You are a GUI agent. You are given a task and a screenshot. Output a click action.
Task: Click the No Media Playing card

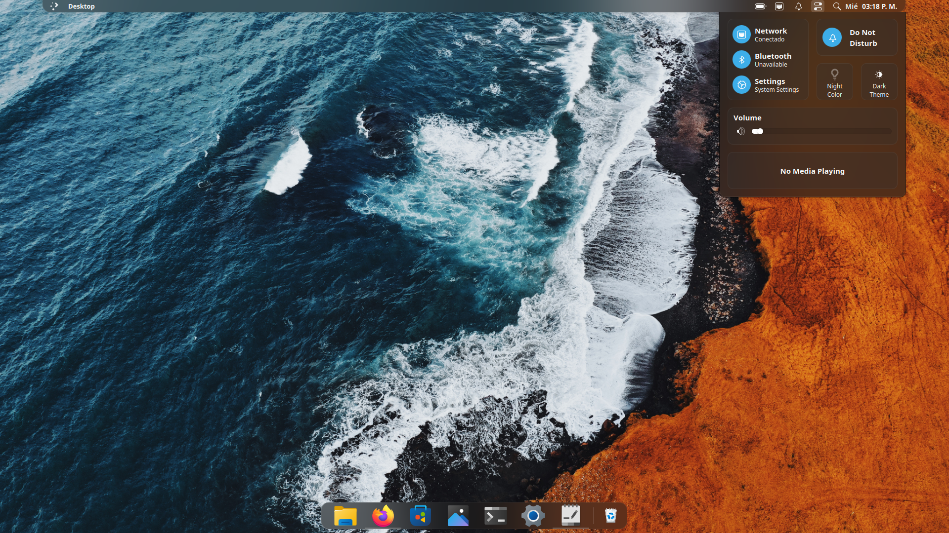[x=813, y=171]
